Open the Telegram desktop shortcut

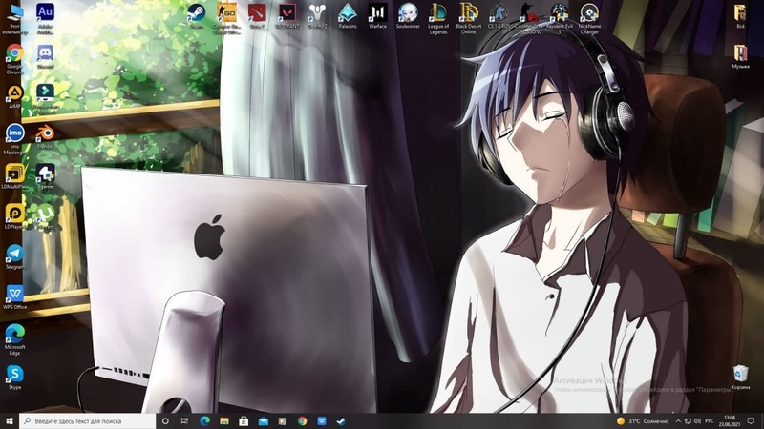pos(14,254)
